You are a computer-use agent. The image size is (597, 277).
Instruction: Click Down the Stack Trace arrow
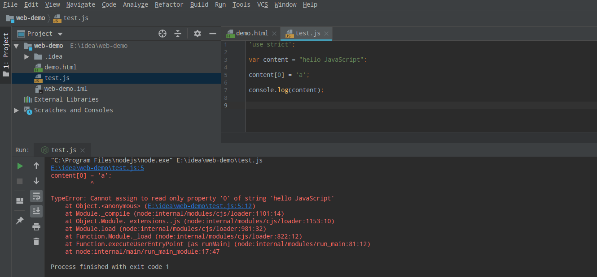(36, 181)
